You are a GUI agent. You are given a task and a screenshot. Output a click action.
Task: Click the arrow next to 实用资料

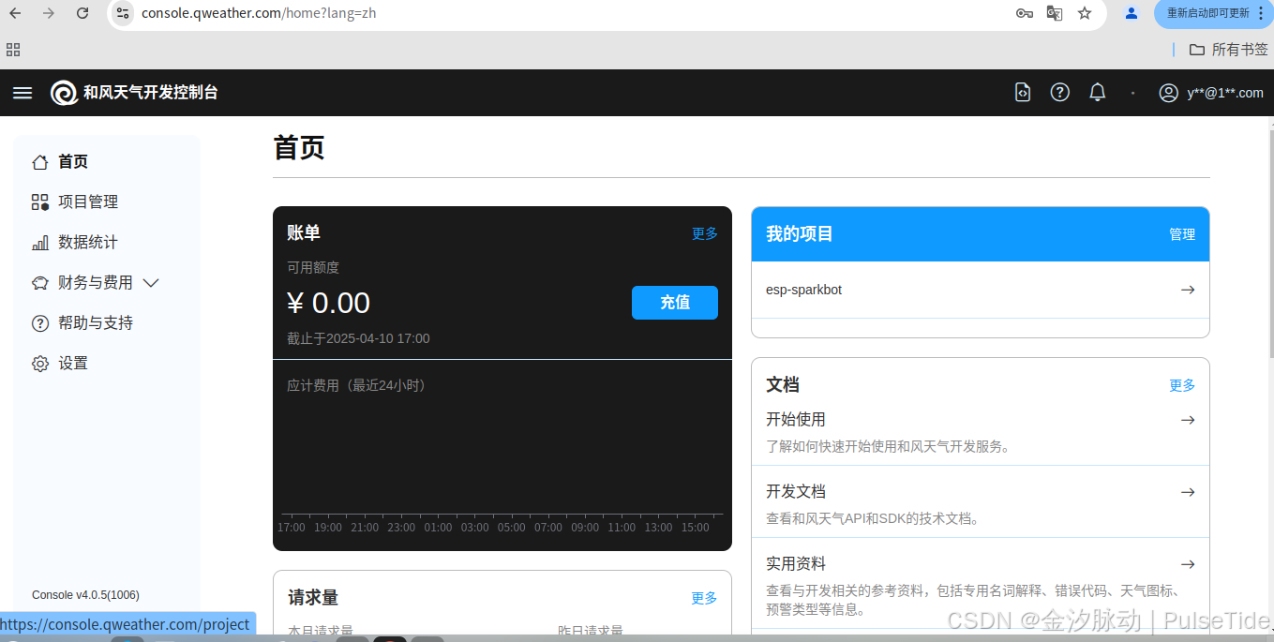coord(1188,564)
